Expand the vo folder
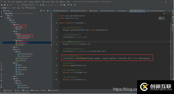 coord(12,76)
